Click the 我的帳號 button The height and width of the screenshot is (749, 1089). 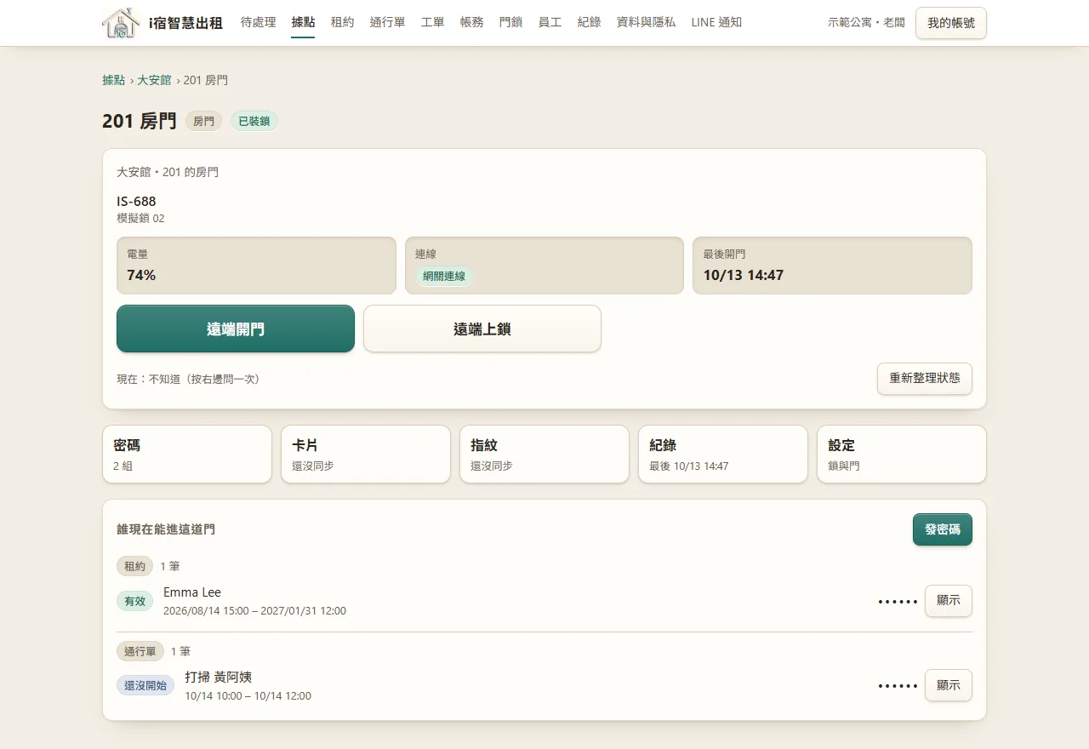point(951,23)
